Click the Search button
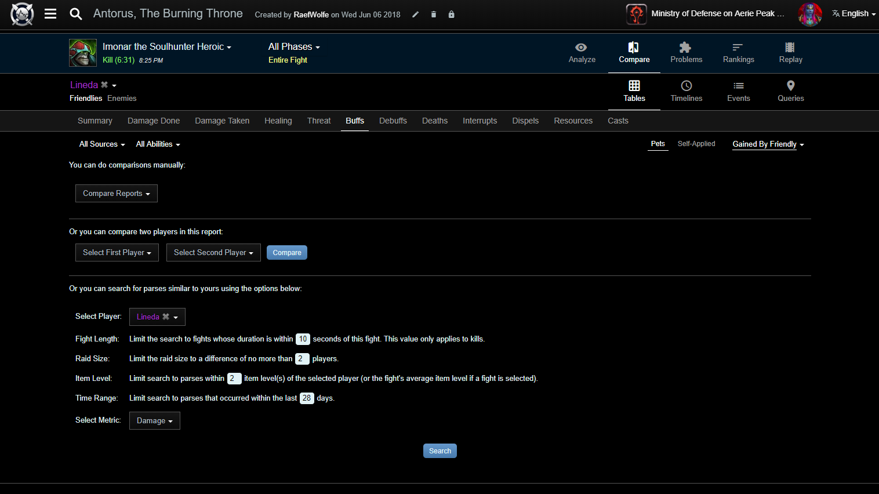This screenshot has height=494, width=879. click(440, 451)
